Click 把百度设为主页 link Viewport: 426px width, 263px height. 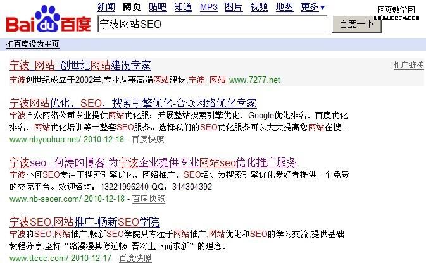(32, 44)
